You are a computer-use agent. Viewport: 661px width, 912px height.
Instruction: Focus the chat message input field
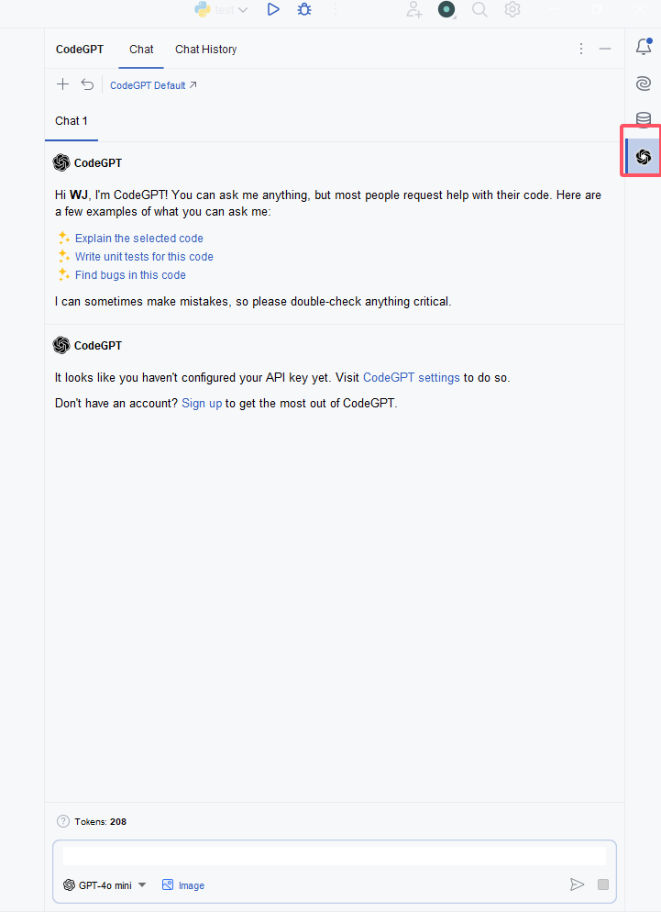click(x=335, y=856)
